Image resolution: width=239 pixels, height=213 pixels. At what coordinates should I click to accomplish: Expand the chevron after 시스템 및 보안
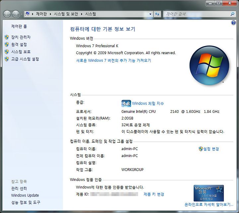click(82, 14)
